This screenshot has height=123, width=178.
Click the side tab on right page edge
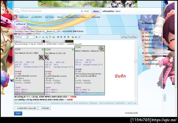click(165, 98)
